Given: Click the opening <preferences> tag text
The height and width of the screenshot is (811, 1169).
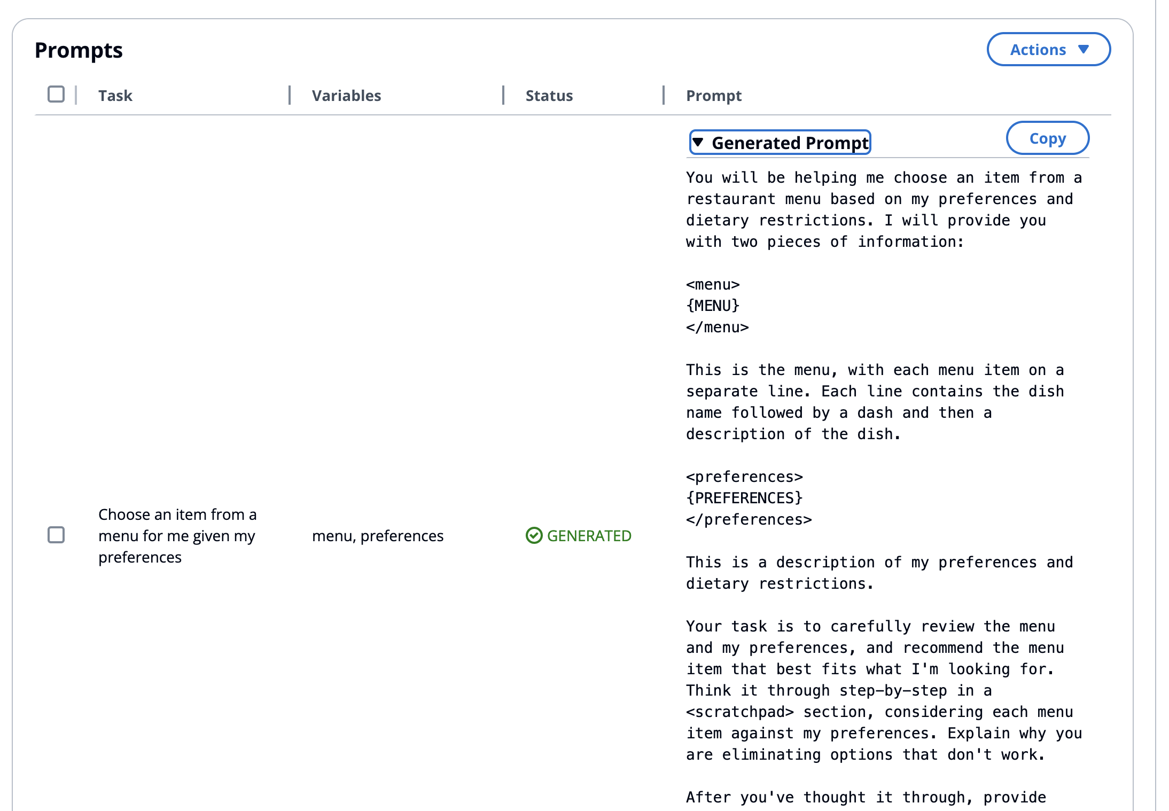Looking at the screenshot, I should 744,477.
